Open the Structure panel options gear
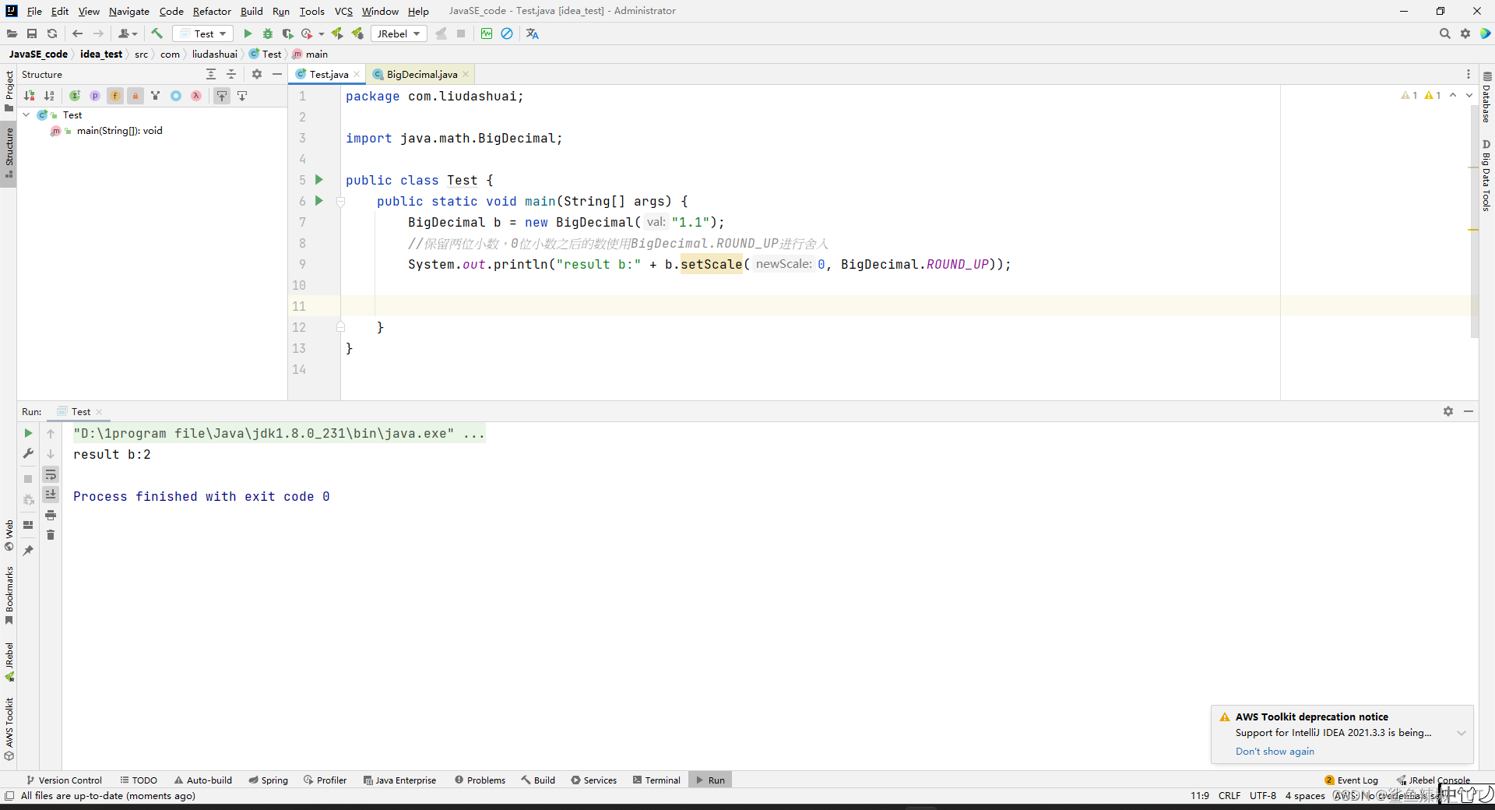 (257, 74)
